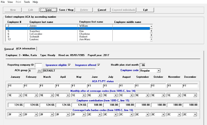Select the ACA information tab
207x125 pixels.
coord(26,49)
